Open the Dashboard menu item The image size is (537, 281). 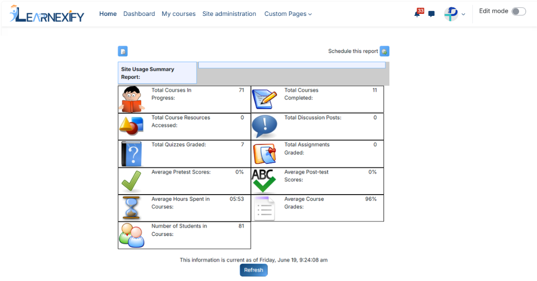point(139,14)
